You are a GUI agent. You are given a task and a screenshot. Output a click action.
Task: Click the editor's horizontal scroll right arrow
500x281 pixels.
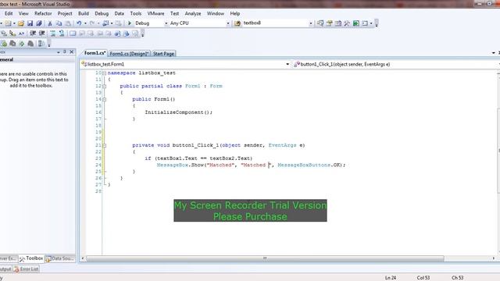494,258
